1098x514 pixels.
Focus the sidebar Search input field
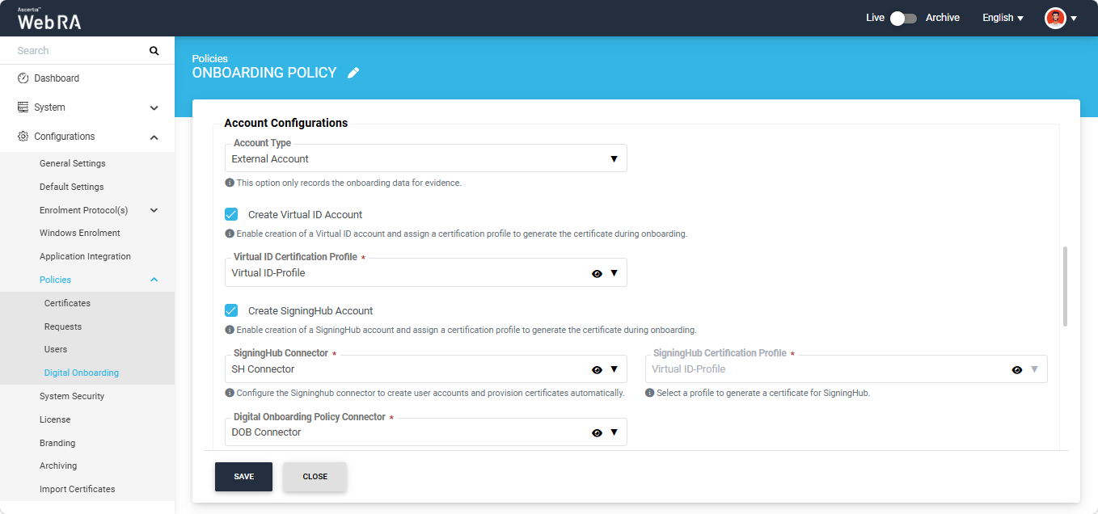click(x=79, y=51)
